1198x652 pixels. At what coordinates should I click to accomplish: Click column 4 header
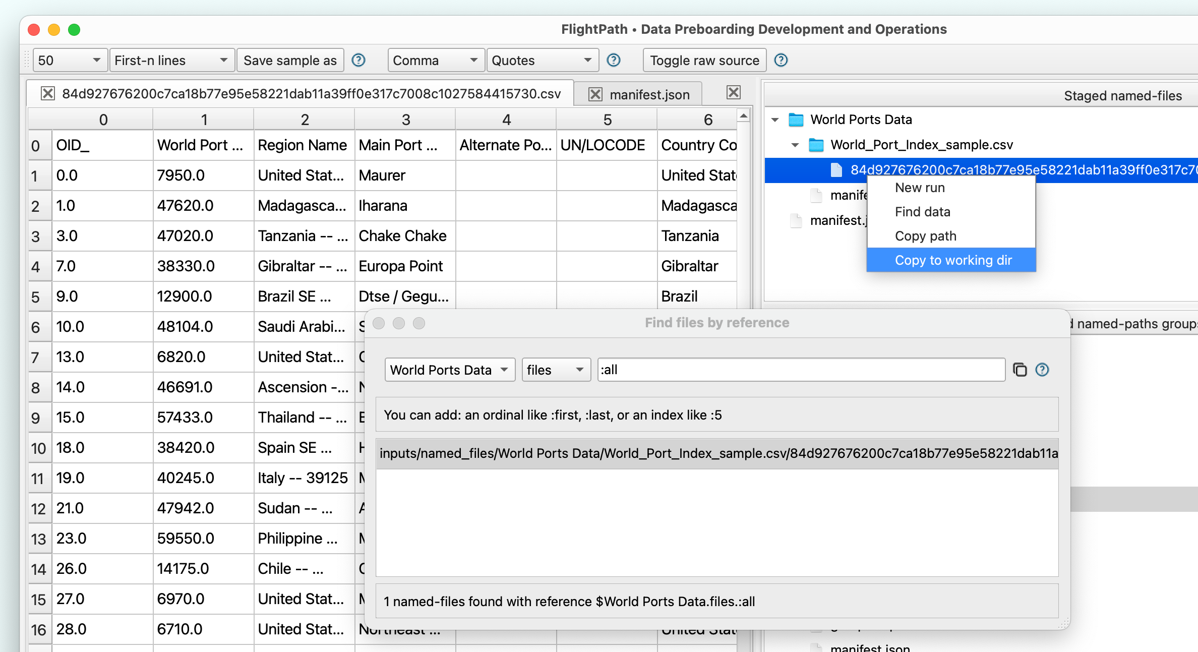tap(506, 120)
